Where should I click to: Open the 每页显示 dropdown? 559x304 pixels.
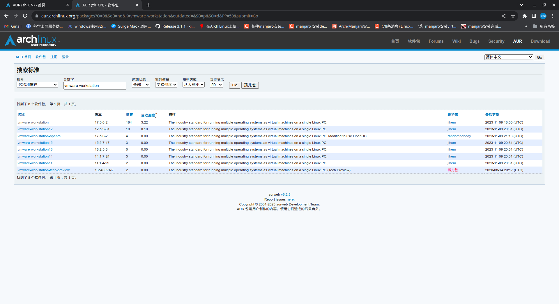216,85
